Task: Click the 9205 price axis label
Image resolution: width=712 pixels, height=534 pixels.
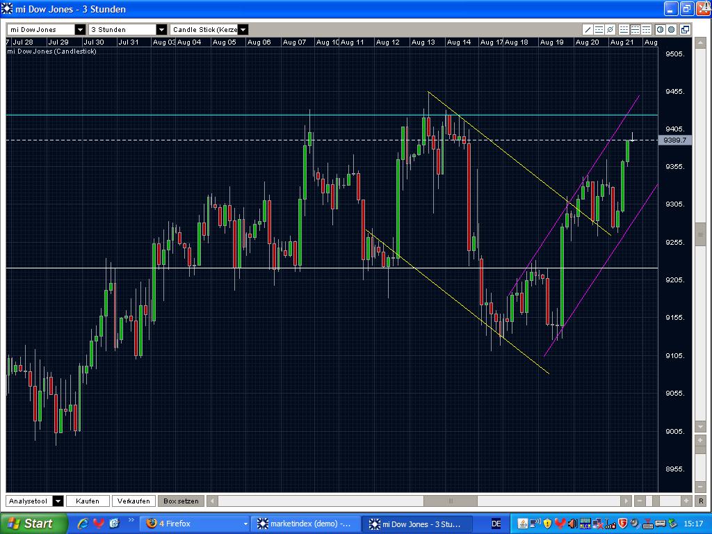Action: [x=674, y=280]
